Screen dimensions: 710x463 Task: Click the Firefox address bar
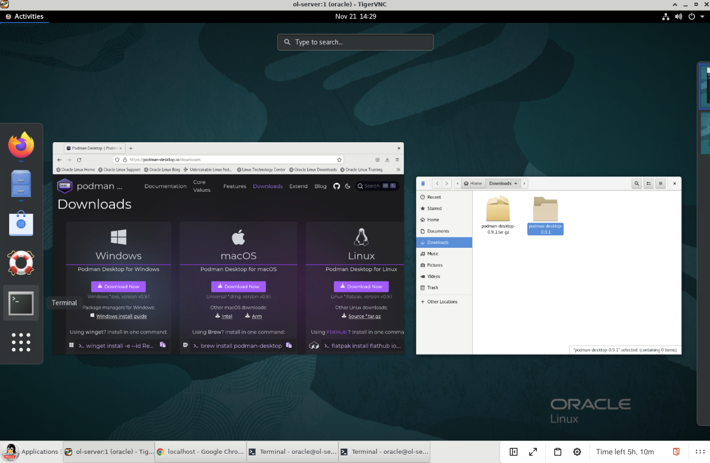[x=229, y=160]
